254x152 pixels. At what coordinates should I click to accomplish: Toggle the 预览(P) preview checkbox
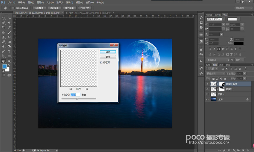101,62
